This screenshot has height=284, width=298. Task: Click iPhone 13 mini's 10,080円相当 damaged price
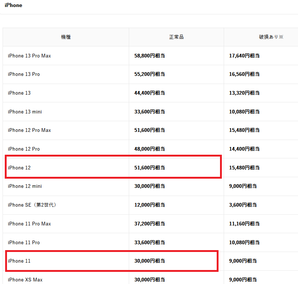244,112
